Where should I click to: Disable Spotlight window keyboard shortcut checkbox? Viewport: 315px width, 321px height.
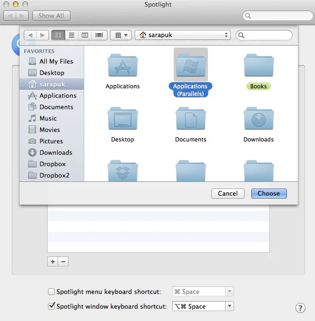tap(51, 306)
